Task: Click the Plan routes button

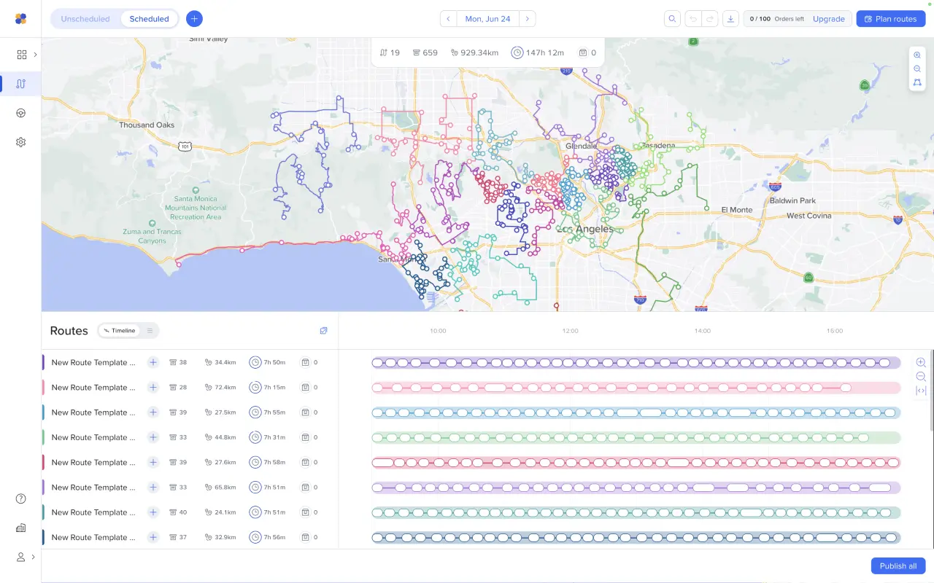Action: click(x=891, y=19)
